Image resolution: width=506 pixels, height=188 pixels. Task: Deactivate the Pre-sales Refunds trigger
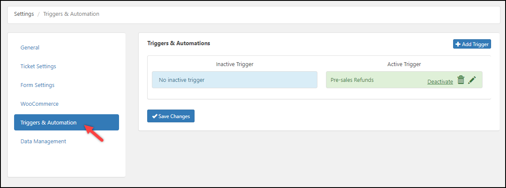[x=440, y=81]
